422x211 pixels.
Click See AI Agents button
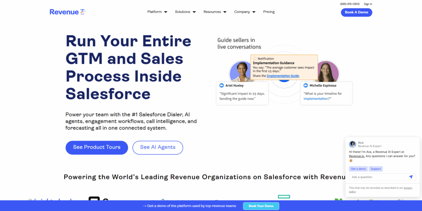click(158, 147)
